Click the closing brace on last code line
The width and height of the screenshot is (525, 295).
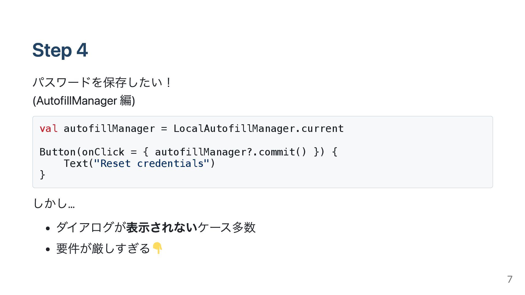(42, 174)
